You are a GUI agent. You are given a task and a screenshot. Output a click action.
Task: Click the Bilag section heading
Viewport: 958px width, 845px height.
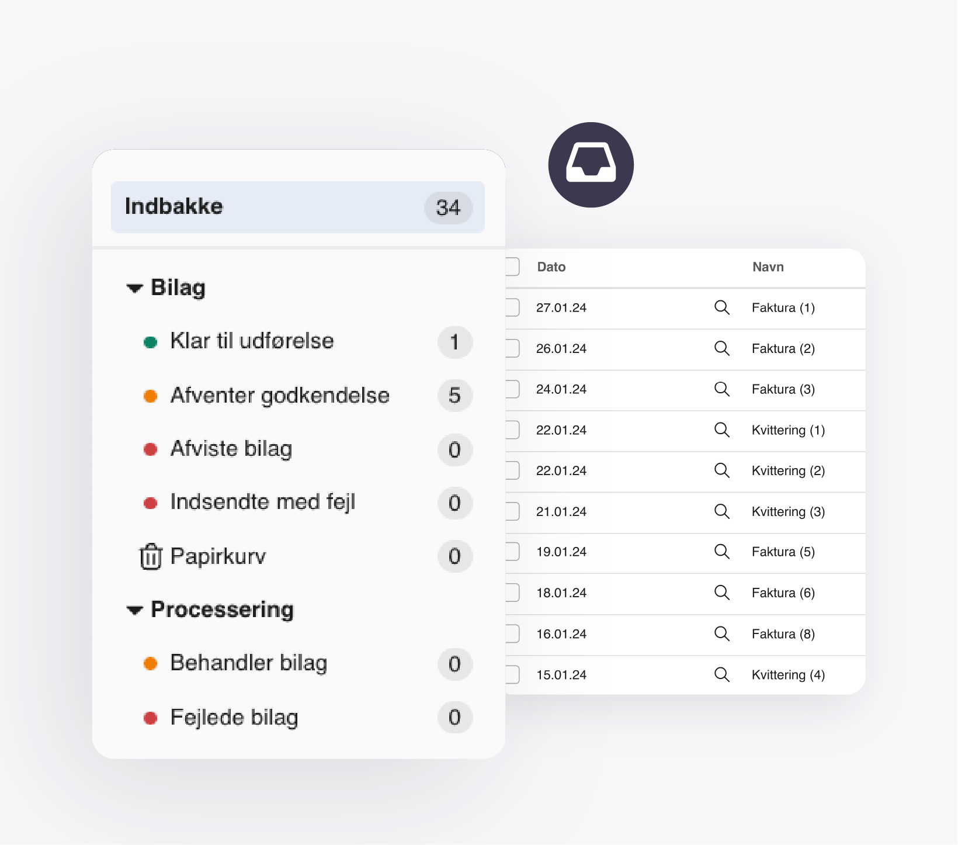click(178, 288)
